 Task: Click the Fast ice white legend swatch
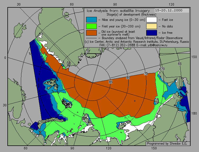[x=152, y=20]
